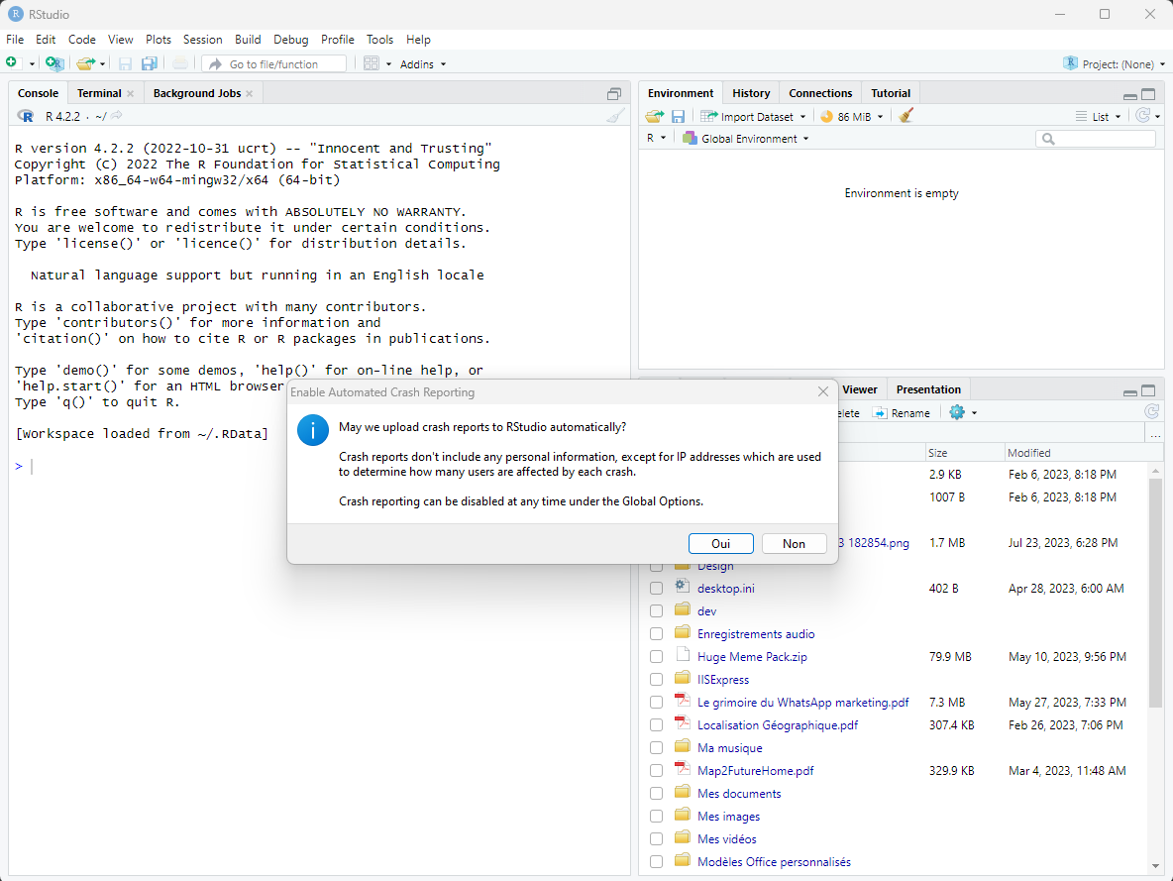Save workspace using Environment floppy icon

[x=678, y=116]
